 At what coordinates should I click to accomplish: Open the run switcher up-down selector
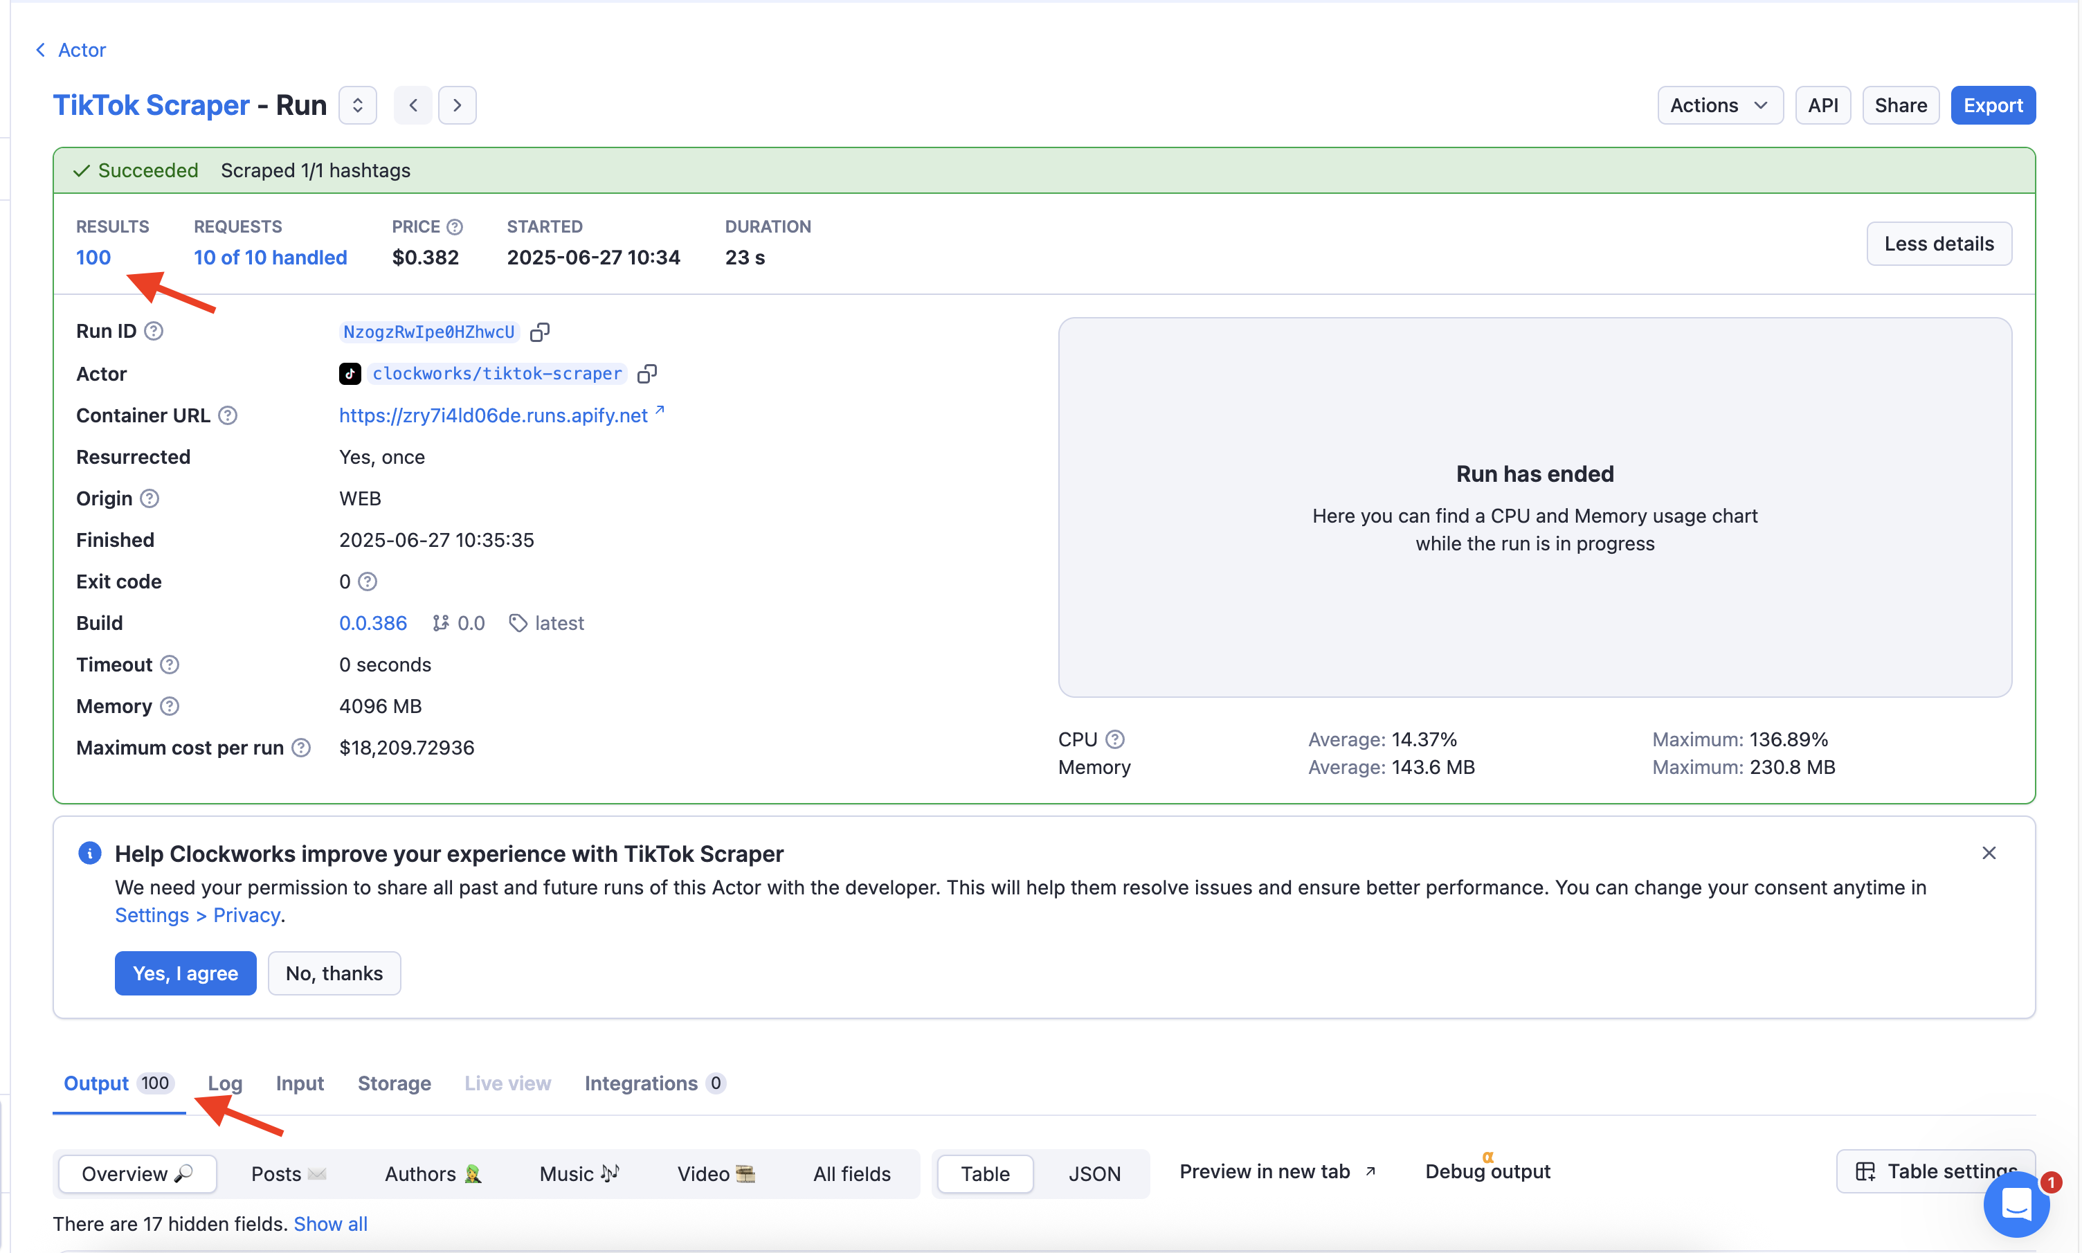tap(358, 105)
